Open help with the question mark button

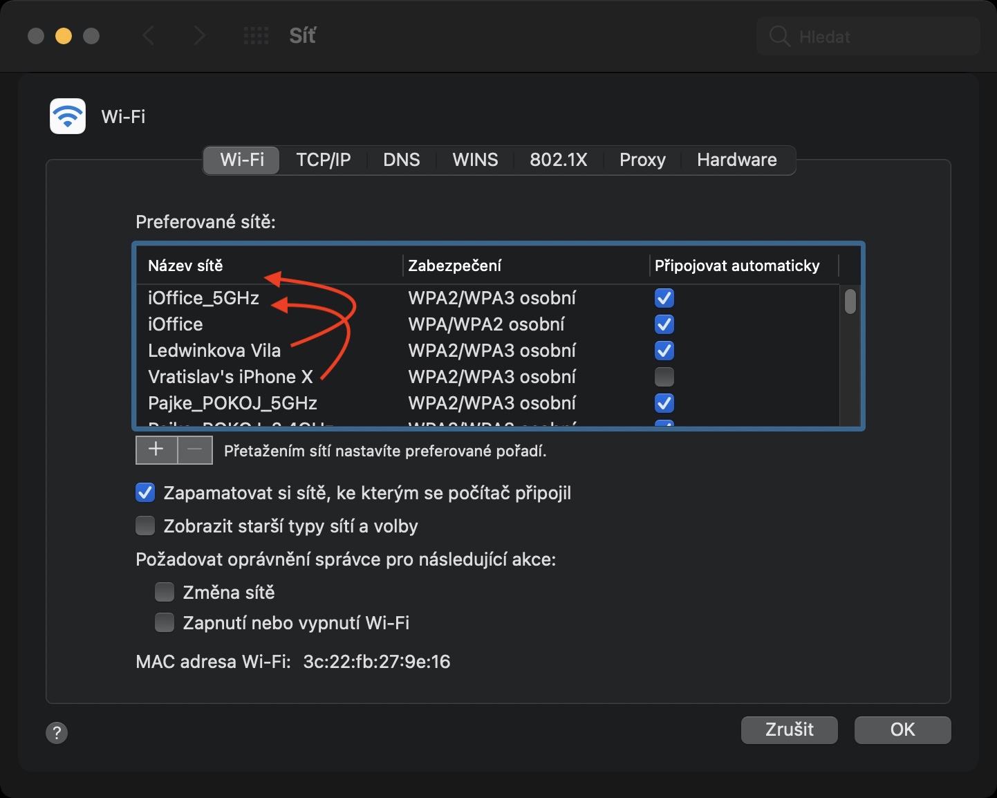tap(57, 732)
